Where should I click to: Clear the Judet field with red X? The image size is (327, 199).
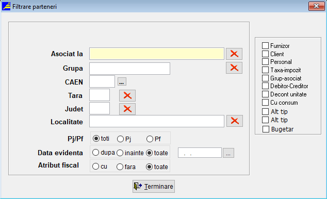[x=127, y=109]
